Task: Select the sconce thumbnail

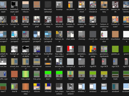Action: click(48, 62)
